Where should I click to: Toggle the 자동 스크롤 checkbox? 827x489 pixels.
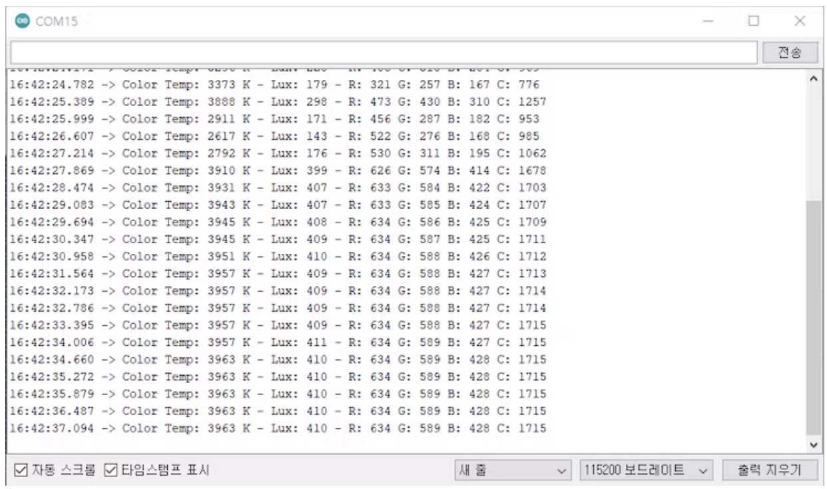21,470
